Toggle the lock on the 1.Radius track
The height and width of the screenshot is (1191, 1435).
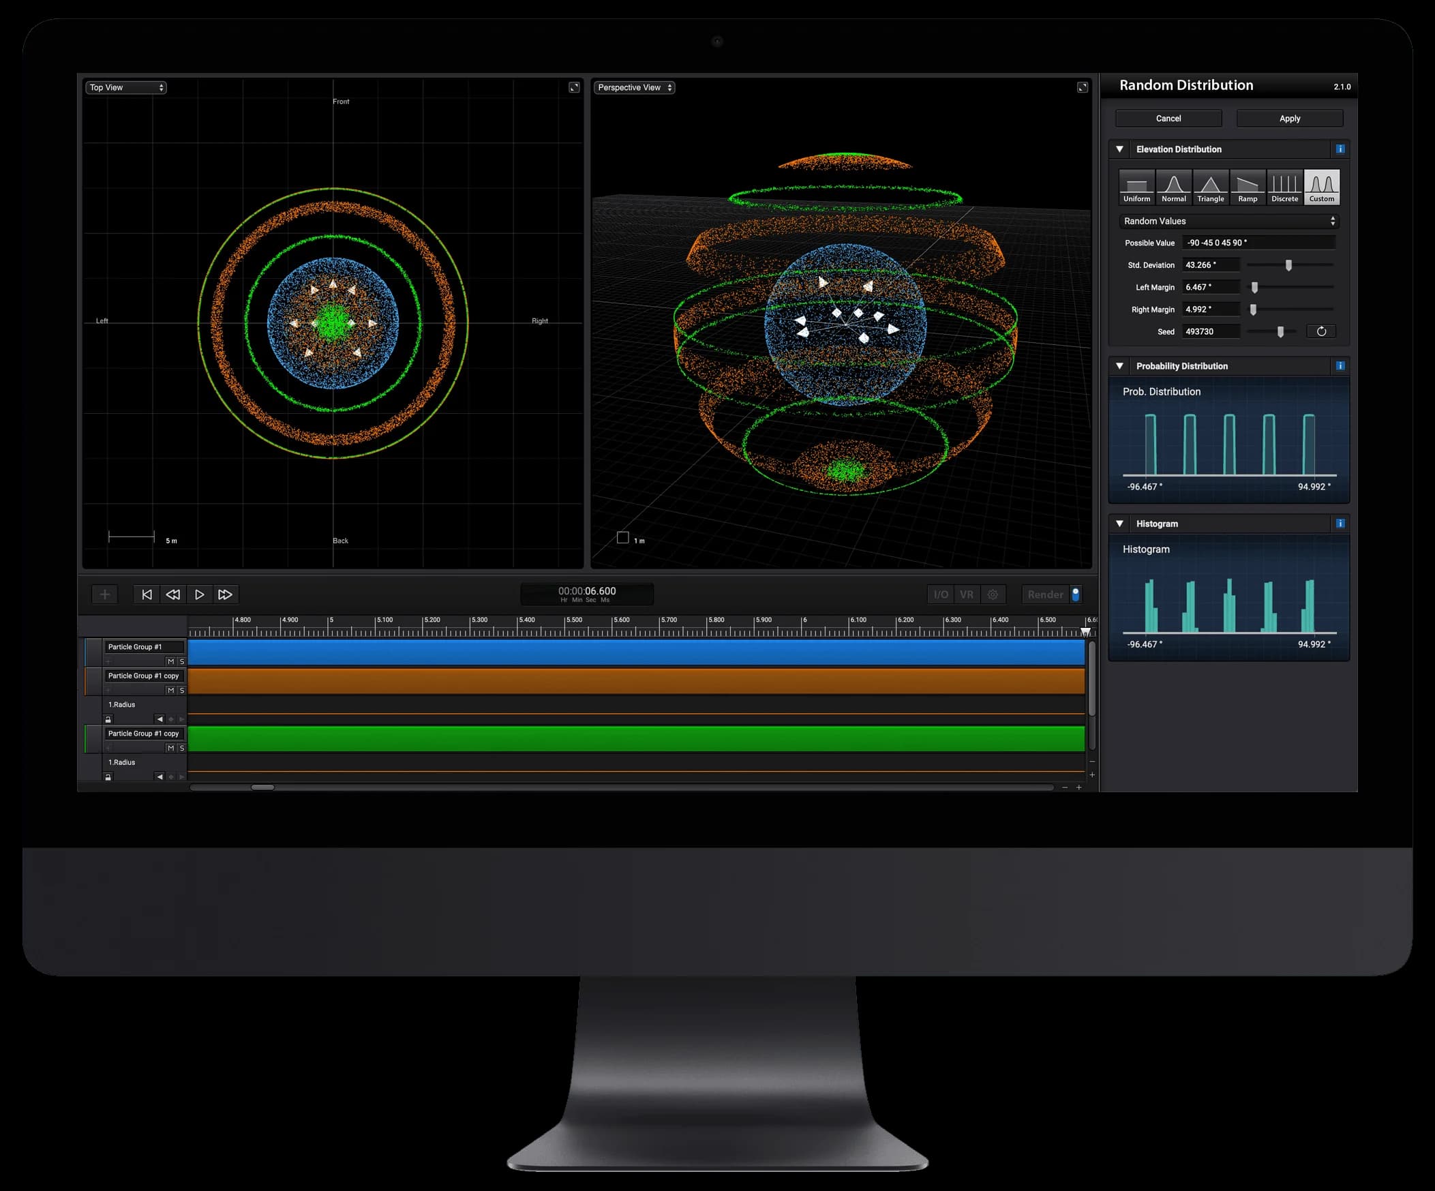[x=108, y=719]
